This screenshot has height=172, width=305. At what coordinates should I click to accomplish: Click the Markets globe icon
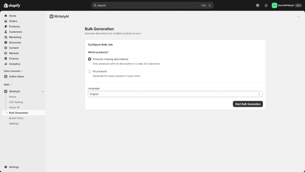click(x=6, y=53)
